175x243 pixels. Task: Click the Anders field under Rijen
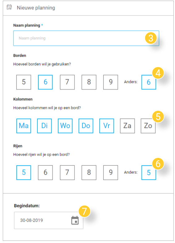coord(149,172)
